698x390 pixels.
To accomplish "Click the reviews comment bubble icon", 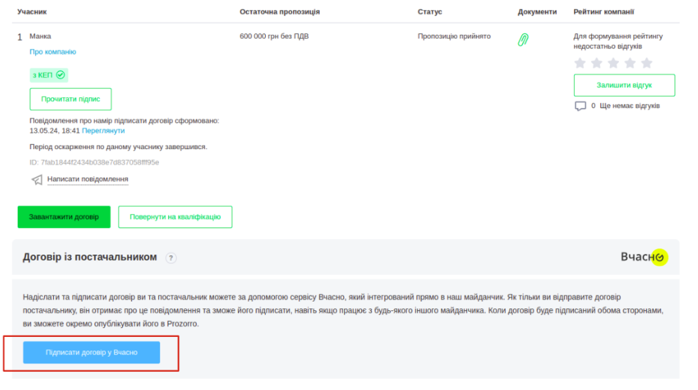I will pos(580,106).
